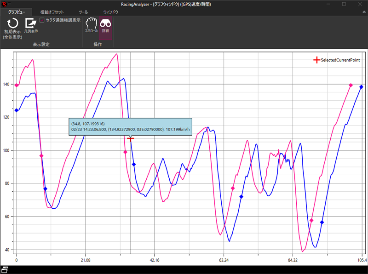Screen dimensions: 368x274
Task: Switch to the 横軸オフセット tab
Action: (52, 12)
